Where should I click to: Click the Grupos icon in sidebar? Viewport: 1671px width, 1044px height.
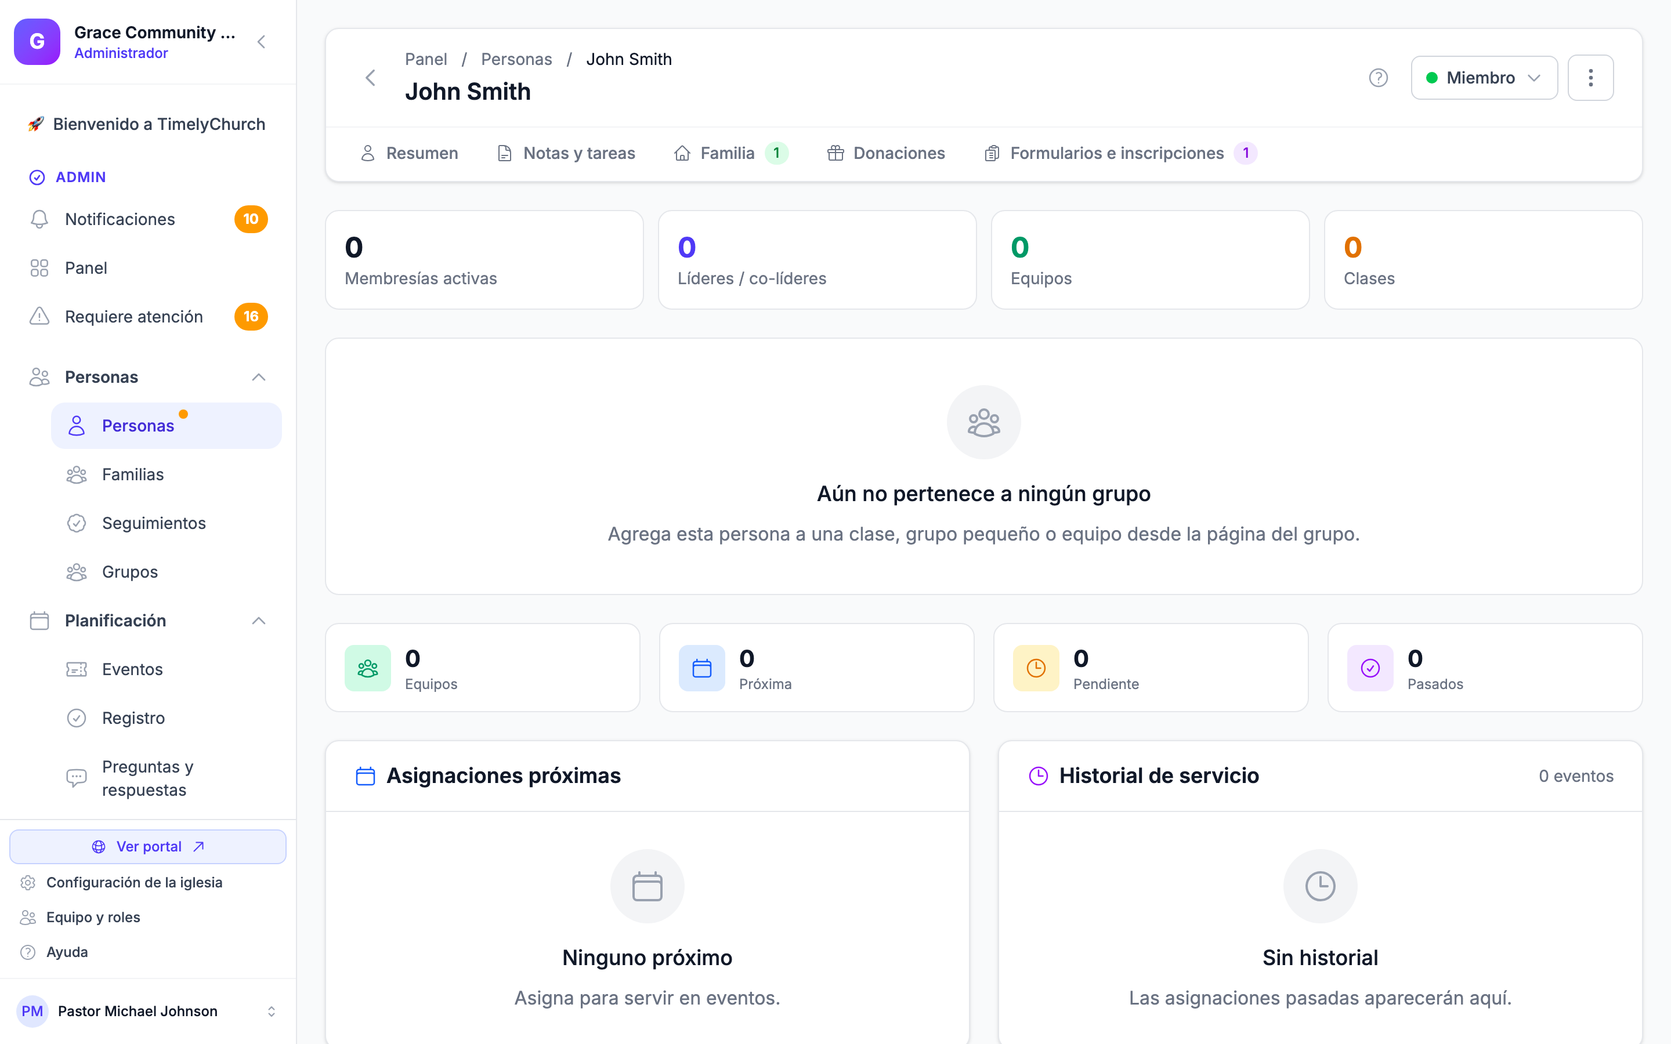(x=77, y=572)
